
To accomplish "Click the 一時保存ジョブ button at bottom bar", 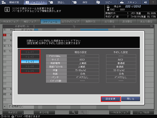I will pyautogui.click(x=120, y=113).
